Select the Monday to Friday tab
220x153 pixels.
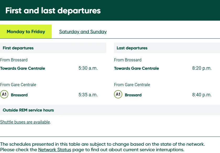[26, 32]
